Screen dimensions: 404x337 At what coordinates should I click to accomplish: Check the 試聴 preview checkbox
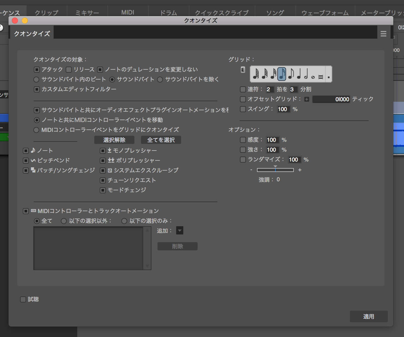(23, 299)
